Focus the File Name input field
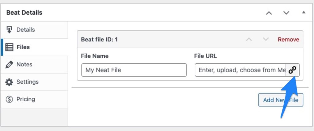Viewport: 314px width, 131px height. point(134,70)
